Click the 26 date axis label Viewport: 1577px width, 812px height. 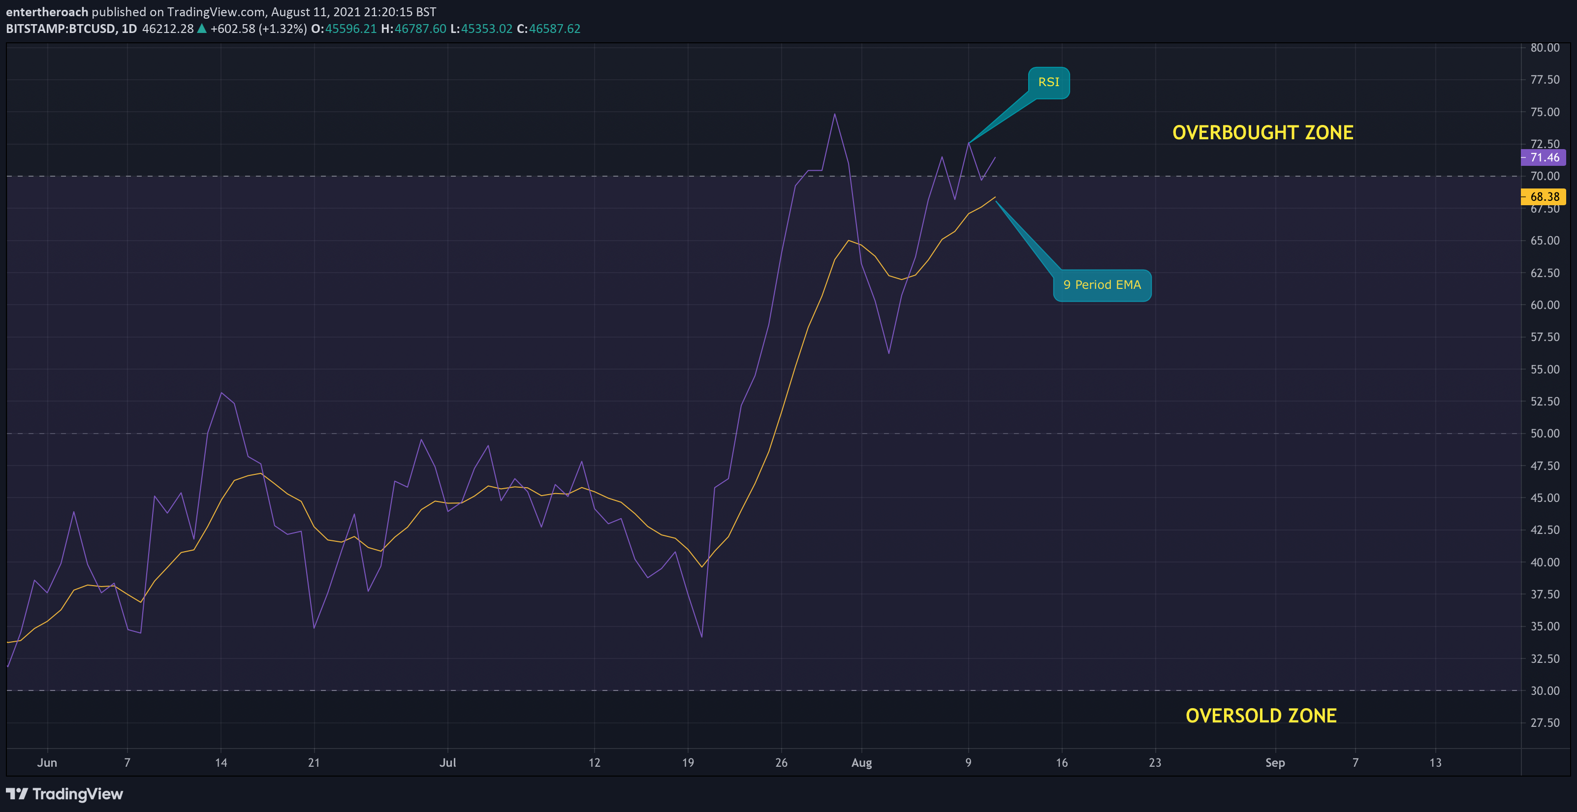781,762
